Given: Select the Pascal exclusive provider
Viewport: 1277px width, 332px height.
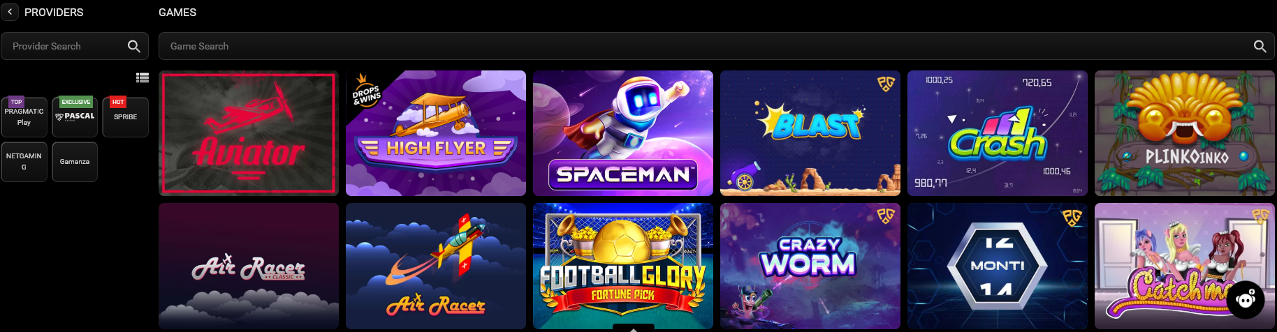Looking at the screenshot, I should click(75, 116).
